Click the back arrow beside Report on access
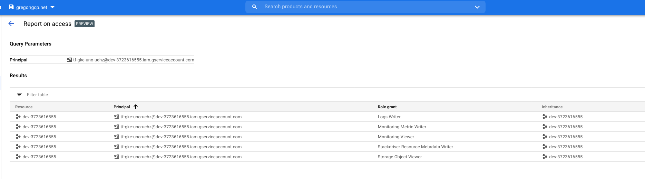Screen dimensions: 645x179 (x=11, y=23)
